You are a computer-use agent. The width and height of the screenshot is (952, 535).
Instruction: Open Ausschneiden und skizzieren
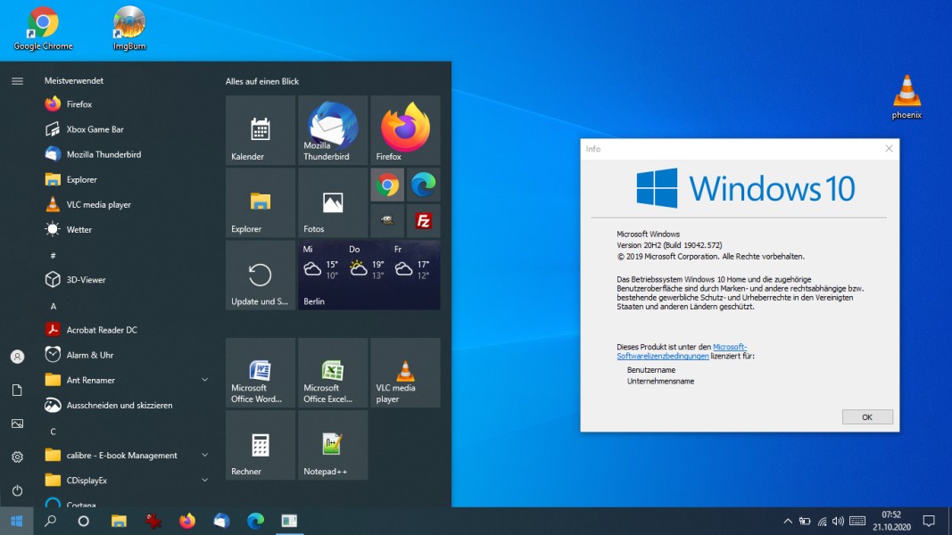tap(127, 405)
